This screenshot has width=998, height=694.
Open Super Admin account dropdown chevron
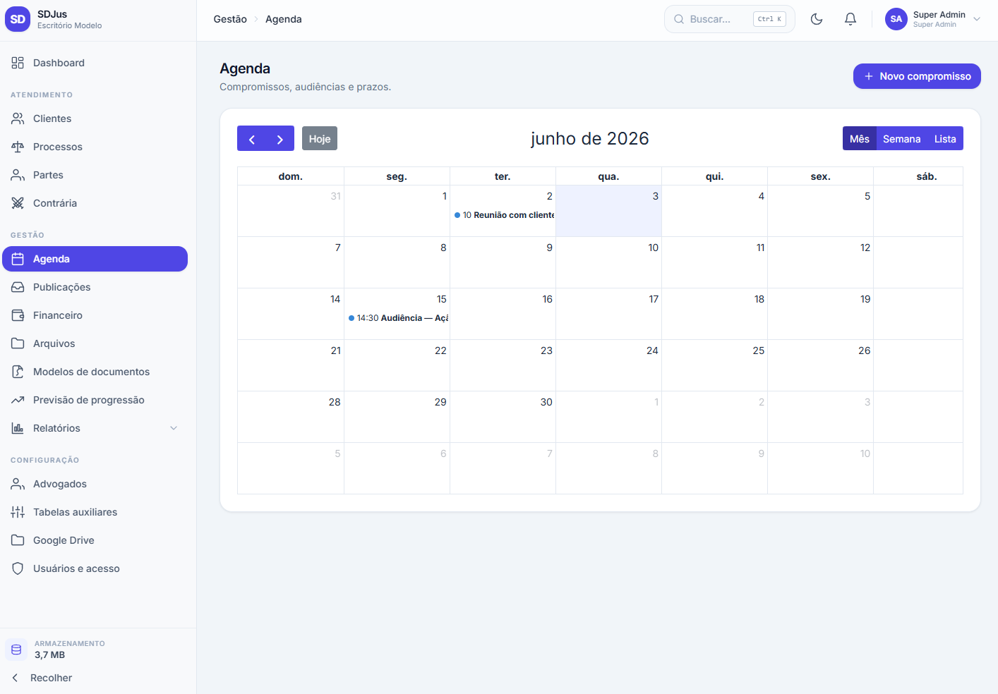977,19
